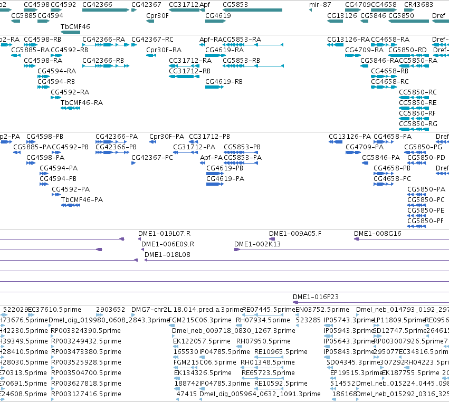This screenshot has height=402, width=449.
Task: Click FGM215C06.3prime EST label
Action: pyautogui.click(x=200, y=320)
